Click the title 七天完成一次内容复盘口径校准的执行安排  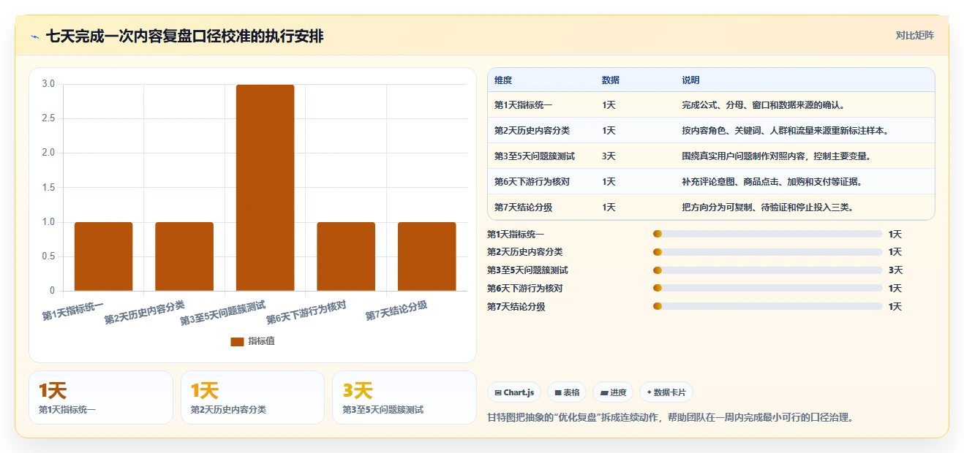184,37
